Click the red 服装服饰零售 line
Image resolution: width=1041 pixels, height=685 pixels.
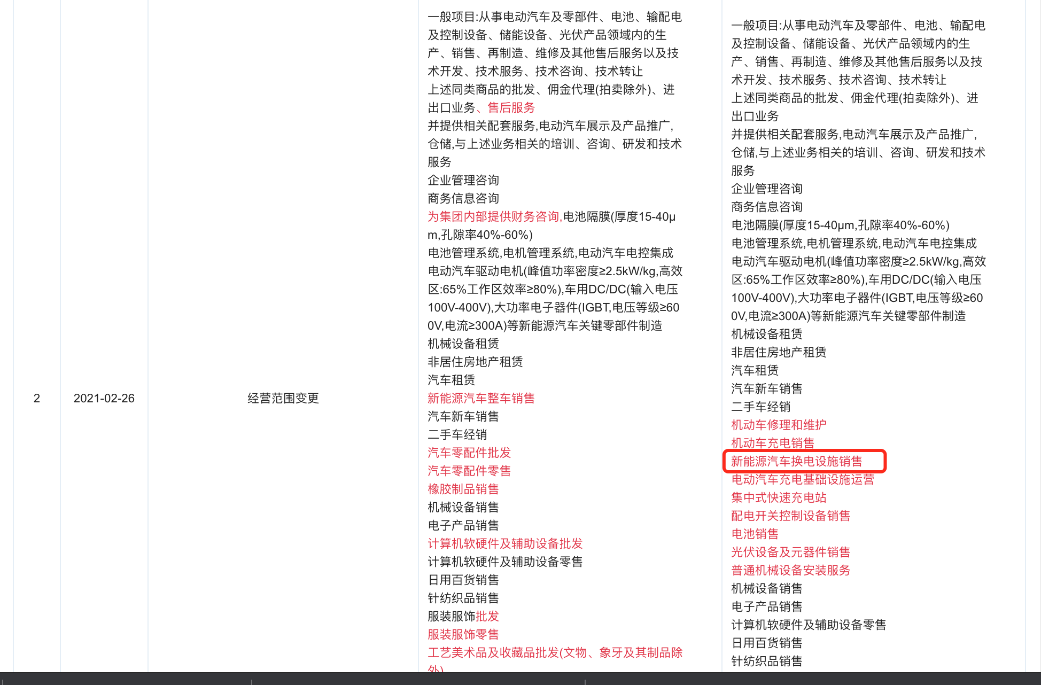463,634
